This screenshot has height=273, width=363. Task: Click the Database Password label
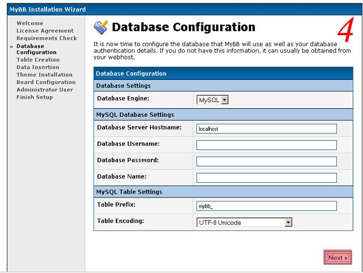coord(128,160)
